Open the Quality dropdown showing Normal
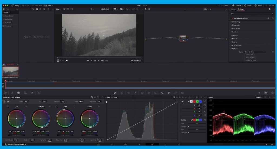 (255, 52)
